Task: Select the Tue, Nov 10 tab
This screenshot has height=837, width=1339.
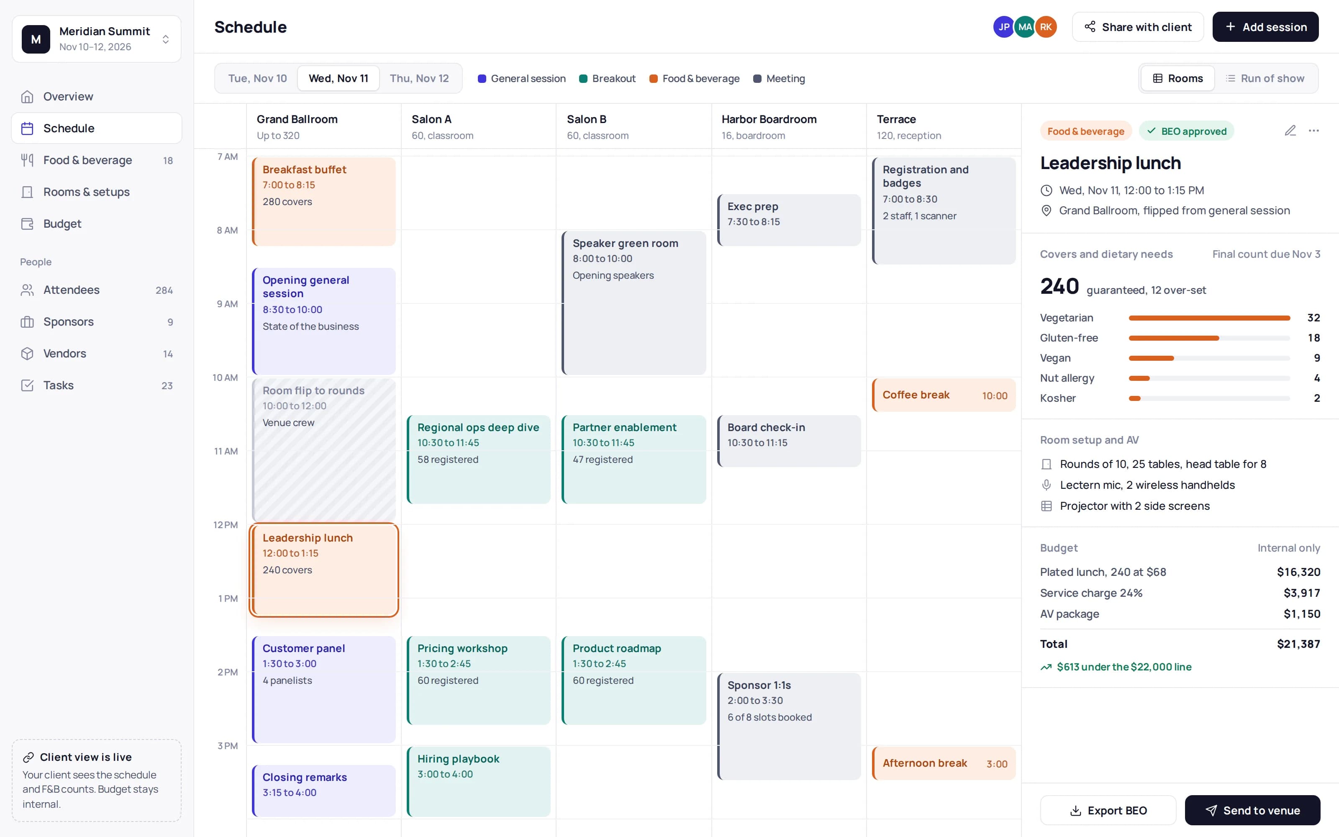Action: click(257, 78)
